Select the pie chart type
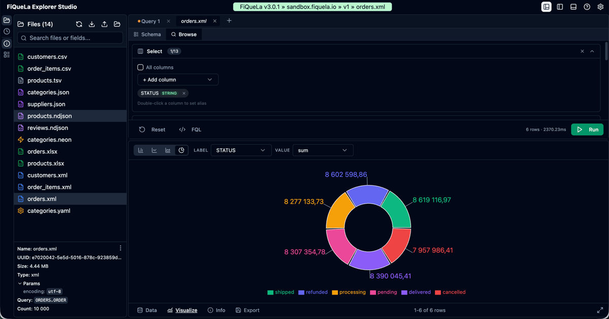Screen dimensions: 609x319 coord(182,150)
